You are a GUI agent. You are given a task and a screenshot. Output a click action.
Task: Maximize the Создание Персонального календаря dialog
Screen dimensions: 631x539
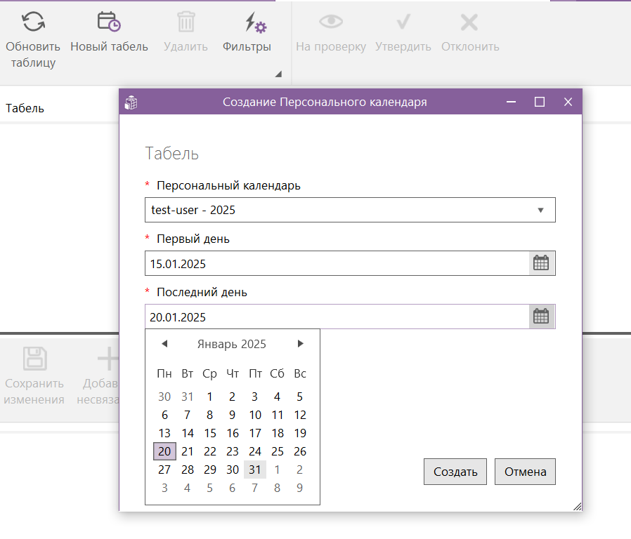(x=539, y=102)
